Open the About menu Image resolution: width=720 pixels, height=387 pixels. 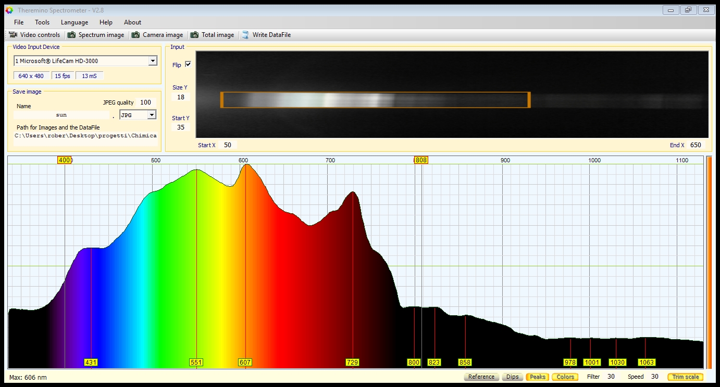click(x=132, y=22)
